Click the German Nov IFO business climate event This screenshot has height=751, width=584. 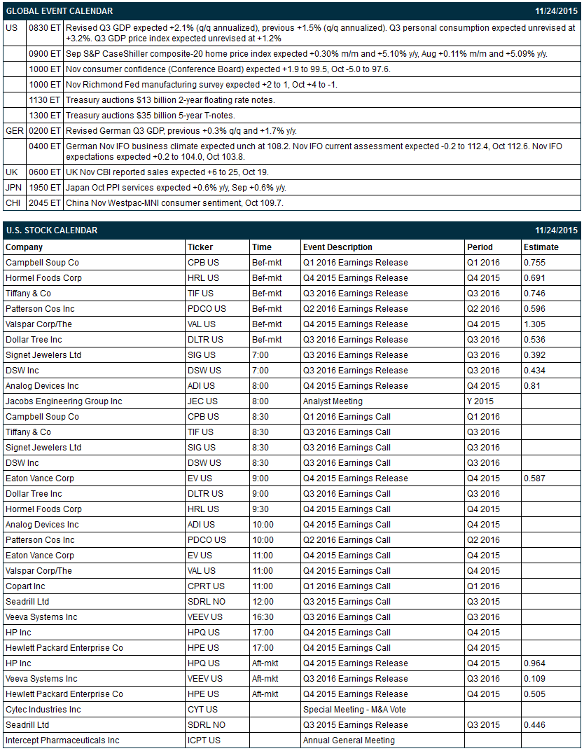[314, 151]
